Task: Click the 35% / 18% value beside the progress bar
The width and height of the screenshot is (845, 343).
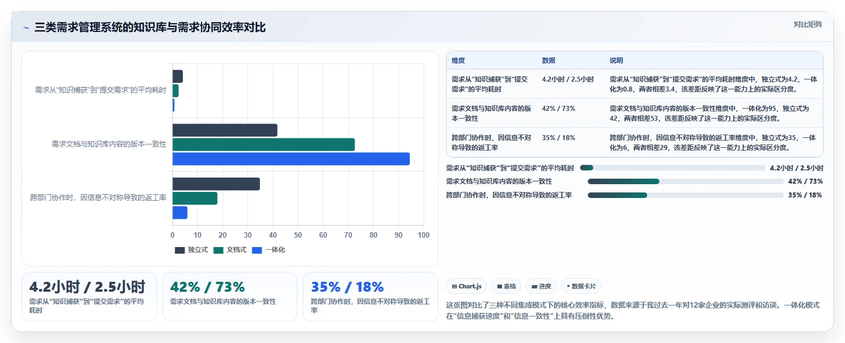Action: tap(805, 195)
